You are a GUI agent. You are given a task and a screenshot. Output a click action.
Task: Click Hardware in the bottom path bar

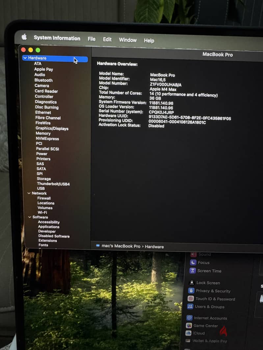click(x=154, y=247)
